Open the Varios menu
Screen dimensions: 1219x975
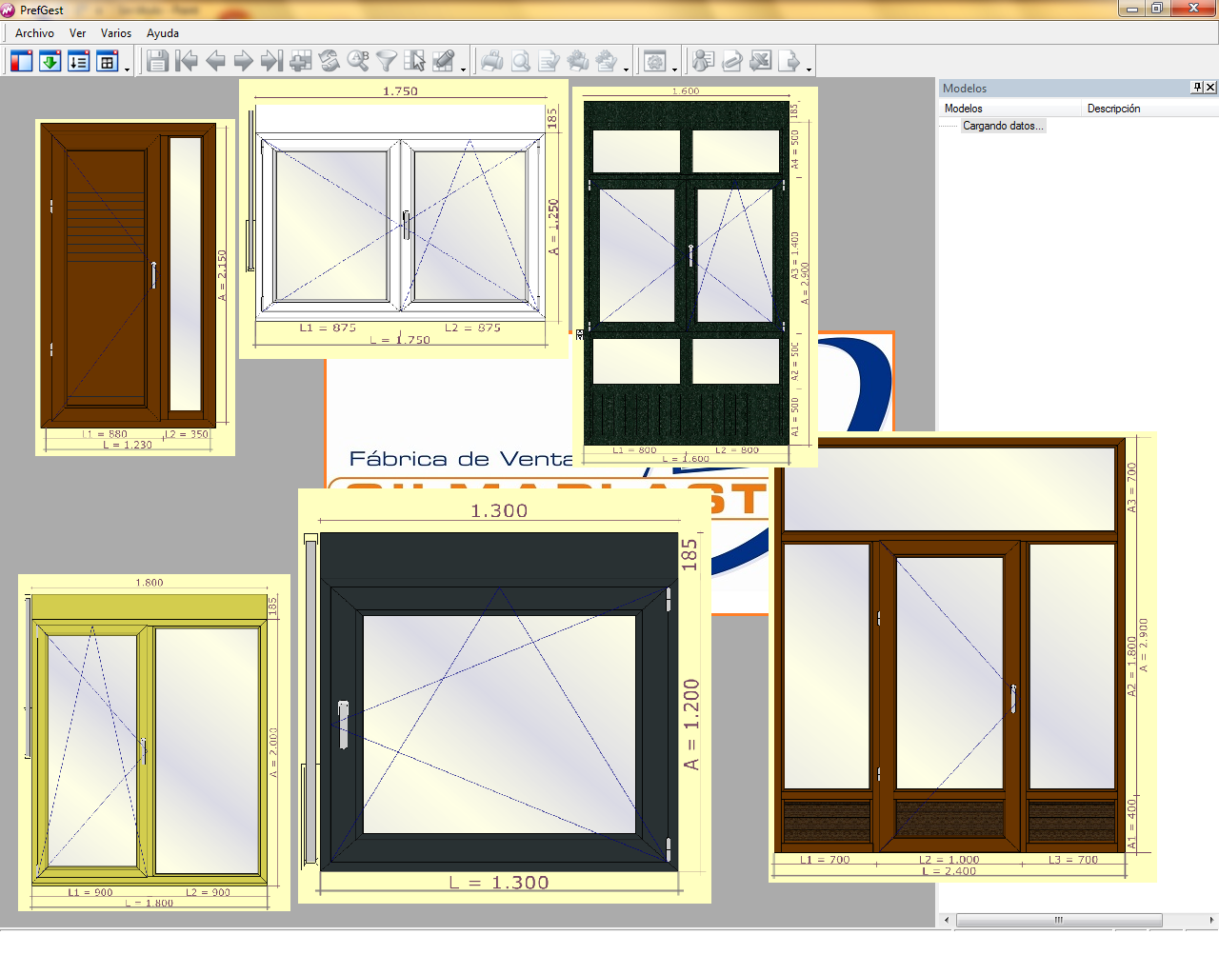[x=116, y=33]
